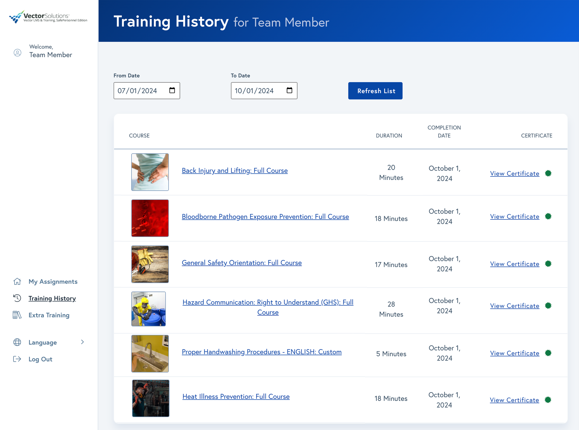Click the Training History page heading
The width and height of the screenshot is (579, 430).
pos(171,21)
